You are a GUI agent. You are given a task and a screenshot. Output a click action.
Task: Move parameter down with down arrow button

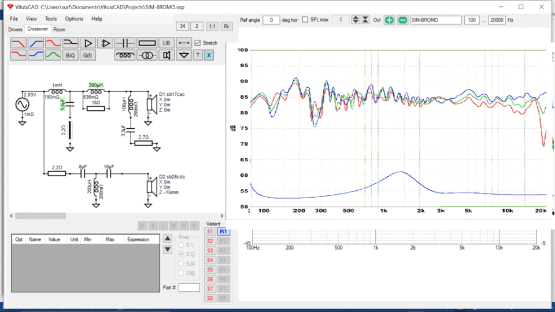pos(168,250)
